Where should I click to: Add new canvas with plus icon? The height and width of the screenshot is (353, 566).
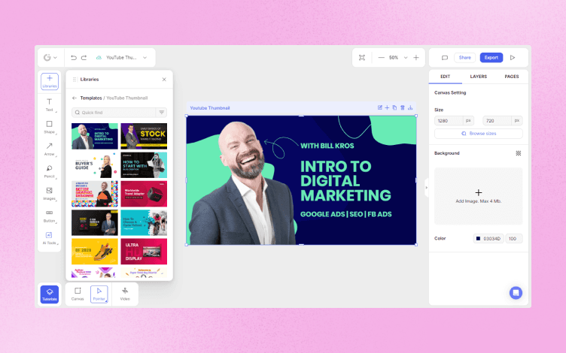click(x=387, y=107)
